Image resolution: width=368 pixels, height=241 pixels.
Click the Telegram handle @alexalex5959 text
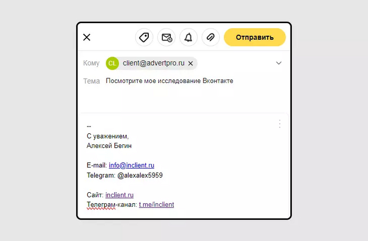(140, 175)
